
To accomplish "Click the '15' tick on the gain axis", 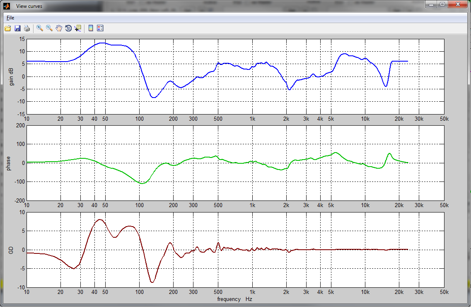I will click(x=22, y=39).
